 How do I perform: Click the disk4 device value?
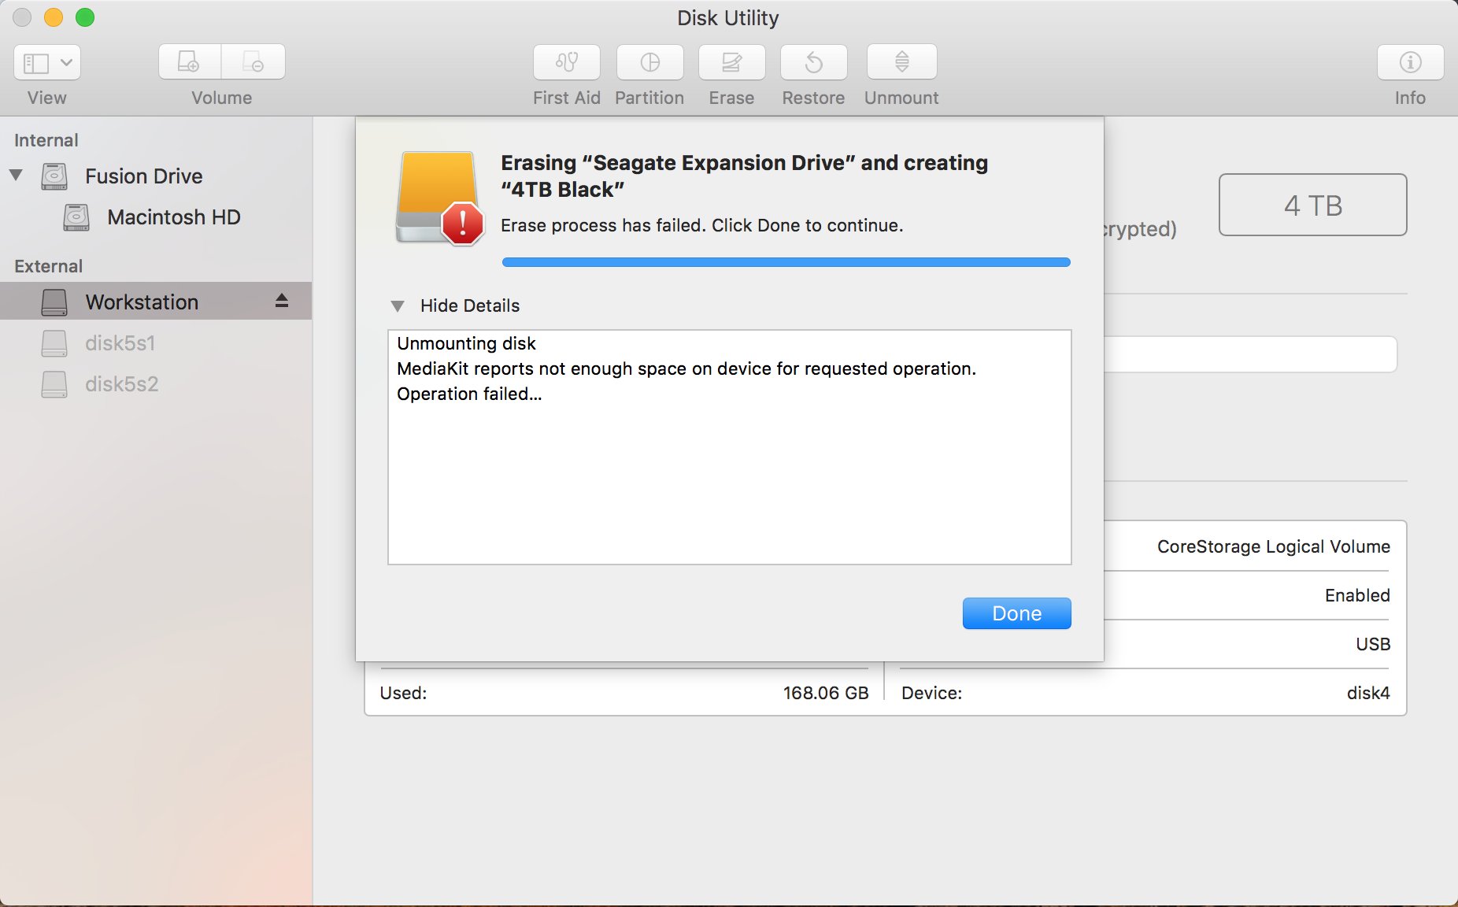tap(1368, 693)
